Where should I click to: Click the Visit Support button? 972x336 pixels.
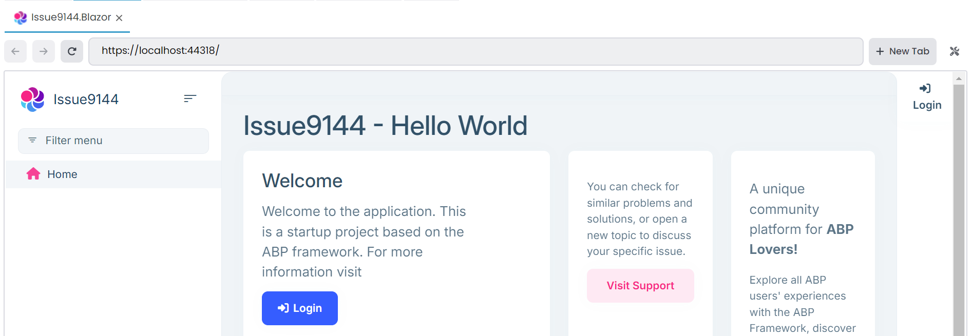(x=640, y=286)
